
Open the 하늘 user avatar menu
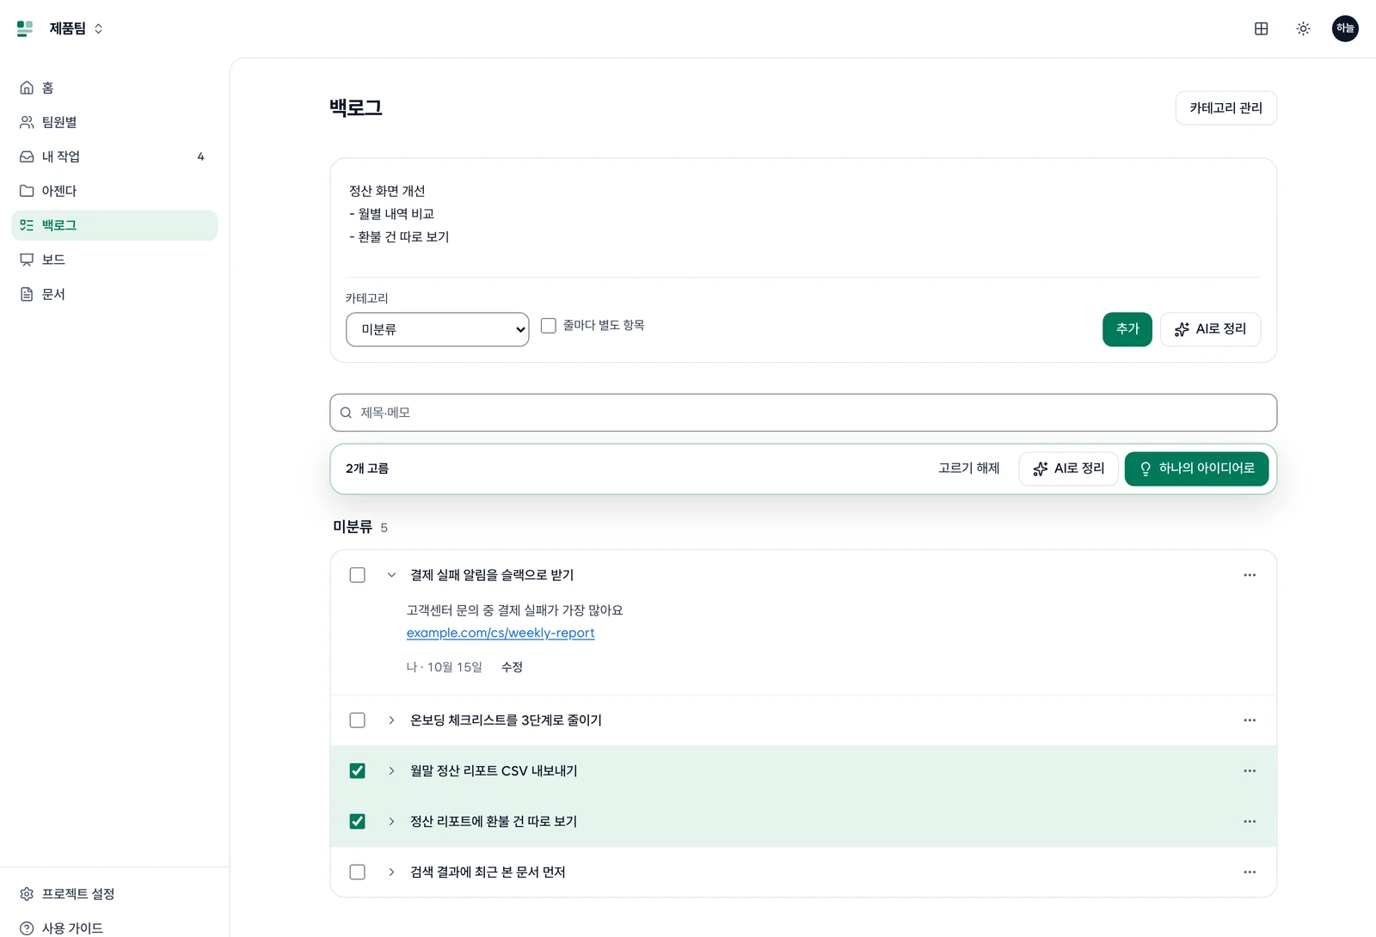coord(1345,28)
